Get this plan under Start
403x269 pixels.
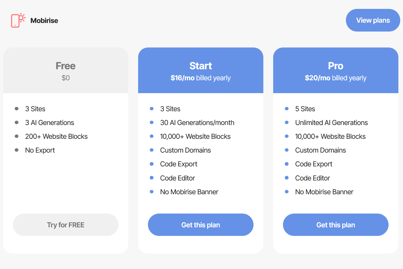click(x=201, y=225)
